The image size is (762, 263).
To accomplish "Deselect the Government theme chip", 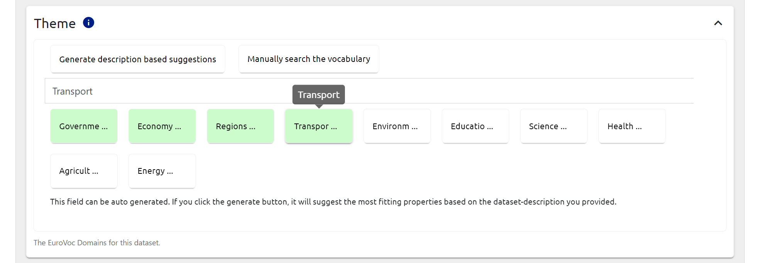I will pos(84,126).
